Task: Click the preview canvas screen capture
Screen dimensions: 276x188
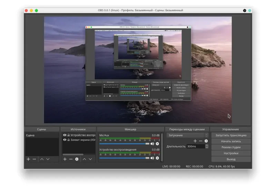Action: click(138, 70)
